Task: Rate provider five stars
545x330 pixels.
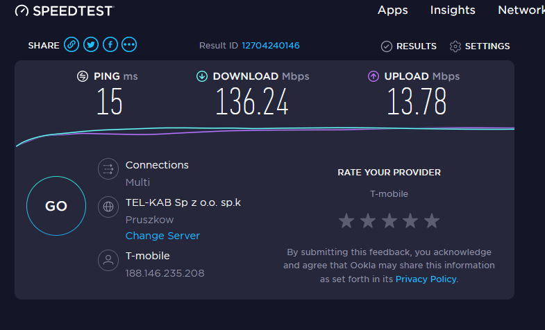Action: [x=432, y=220]
